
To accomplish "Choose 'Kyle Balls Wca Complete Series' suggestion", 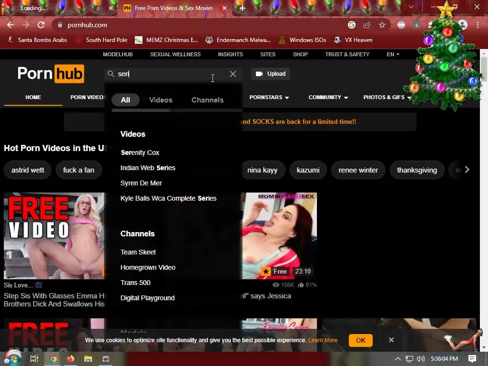I will [168, 198].
